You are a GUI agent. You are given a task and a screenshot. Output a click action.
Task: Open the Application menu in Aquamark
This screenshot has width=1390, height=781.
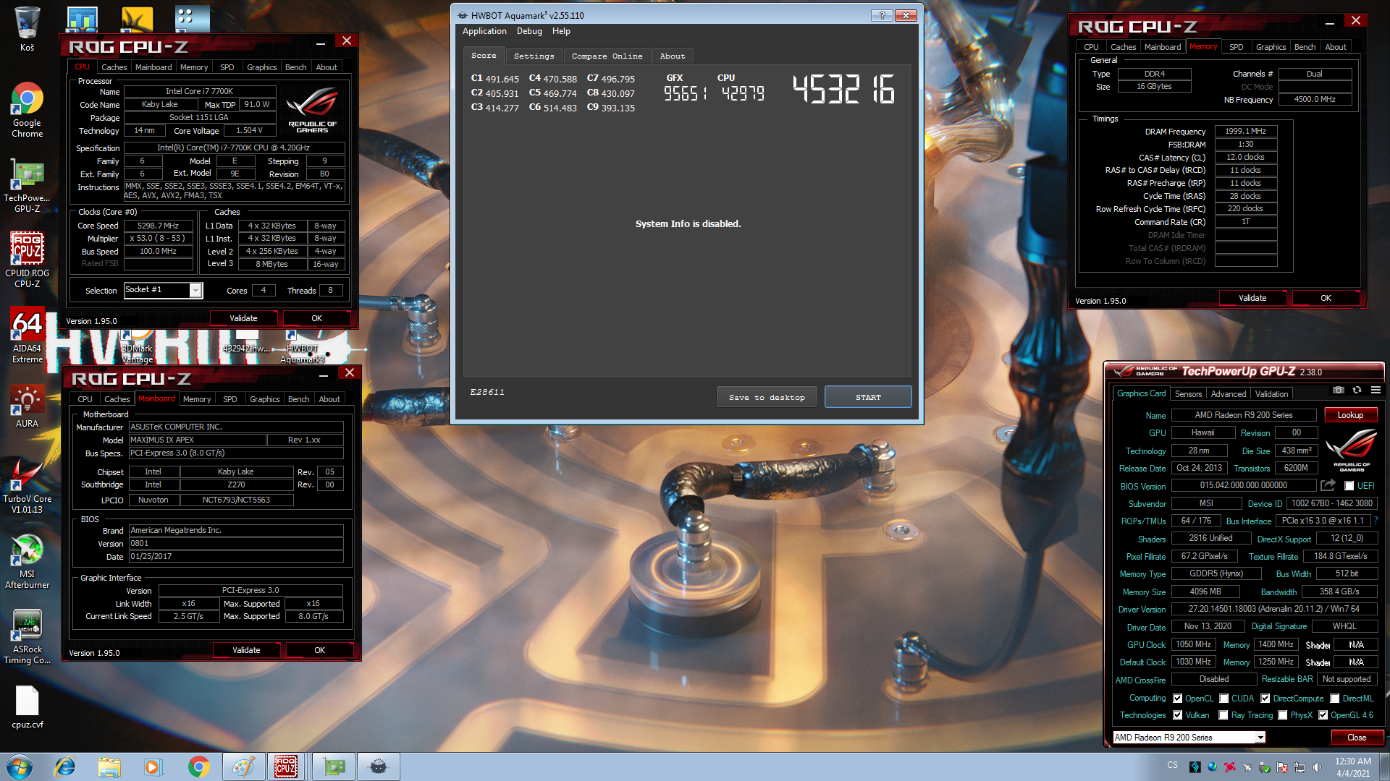[484, 31]
